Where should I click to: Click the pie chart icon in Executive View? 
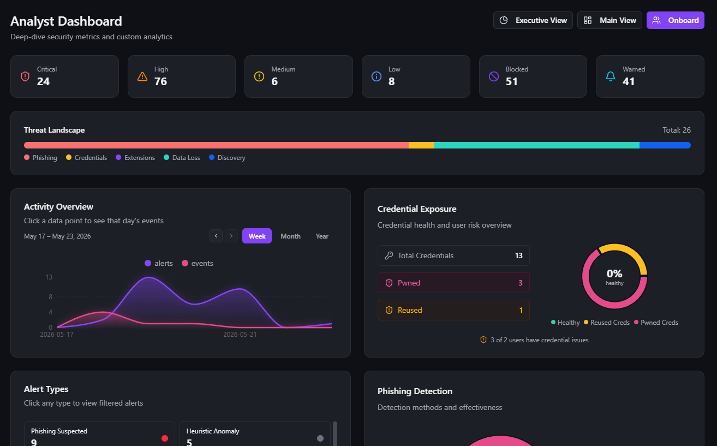click(504, 20)
